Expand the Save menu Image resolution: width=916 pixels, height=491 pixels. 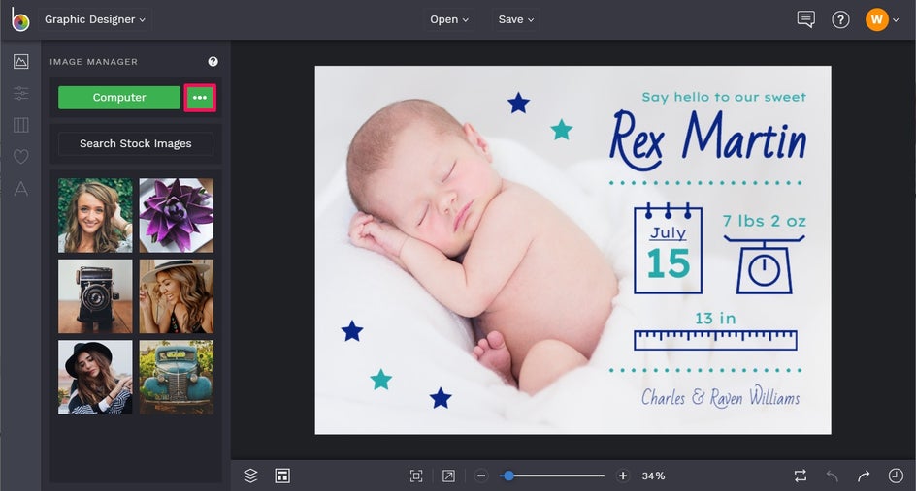coord(516,19)
